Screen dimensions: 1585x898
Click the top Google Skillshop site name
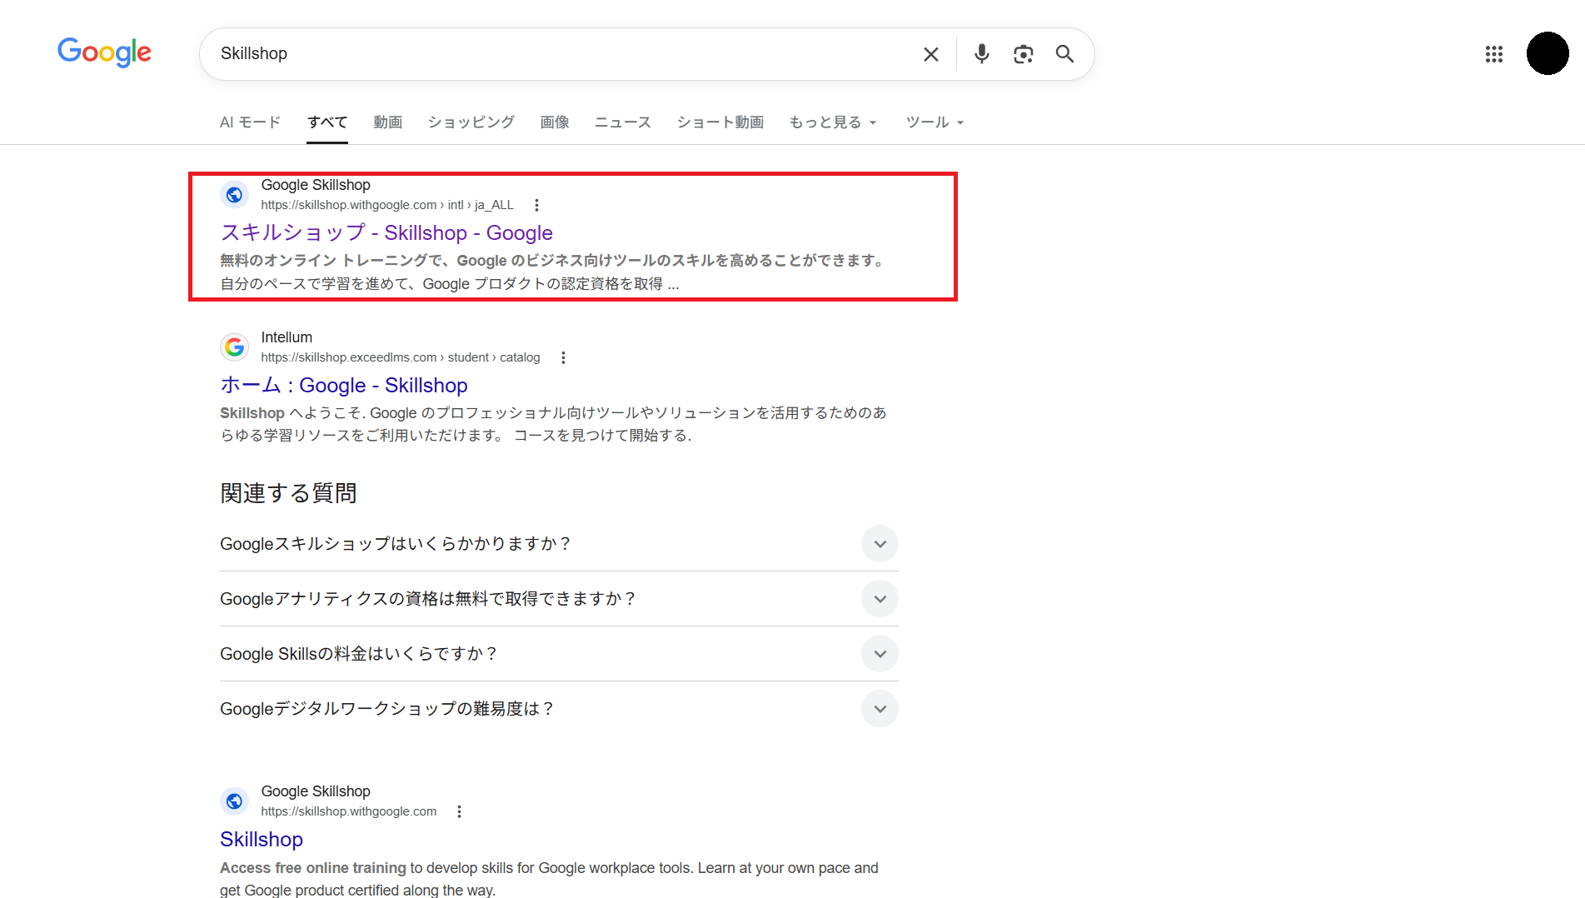click(316, 185)
